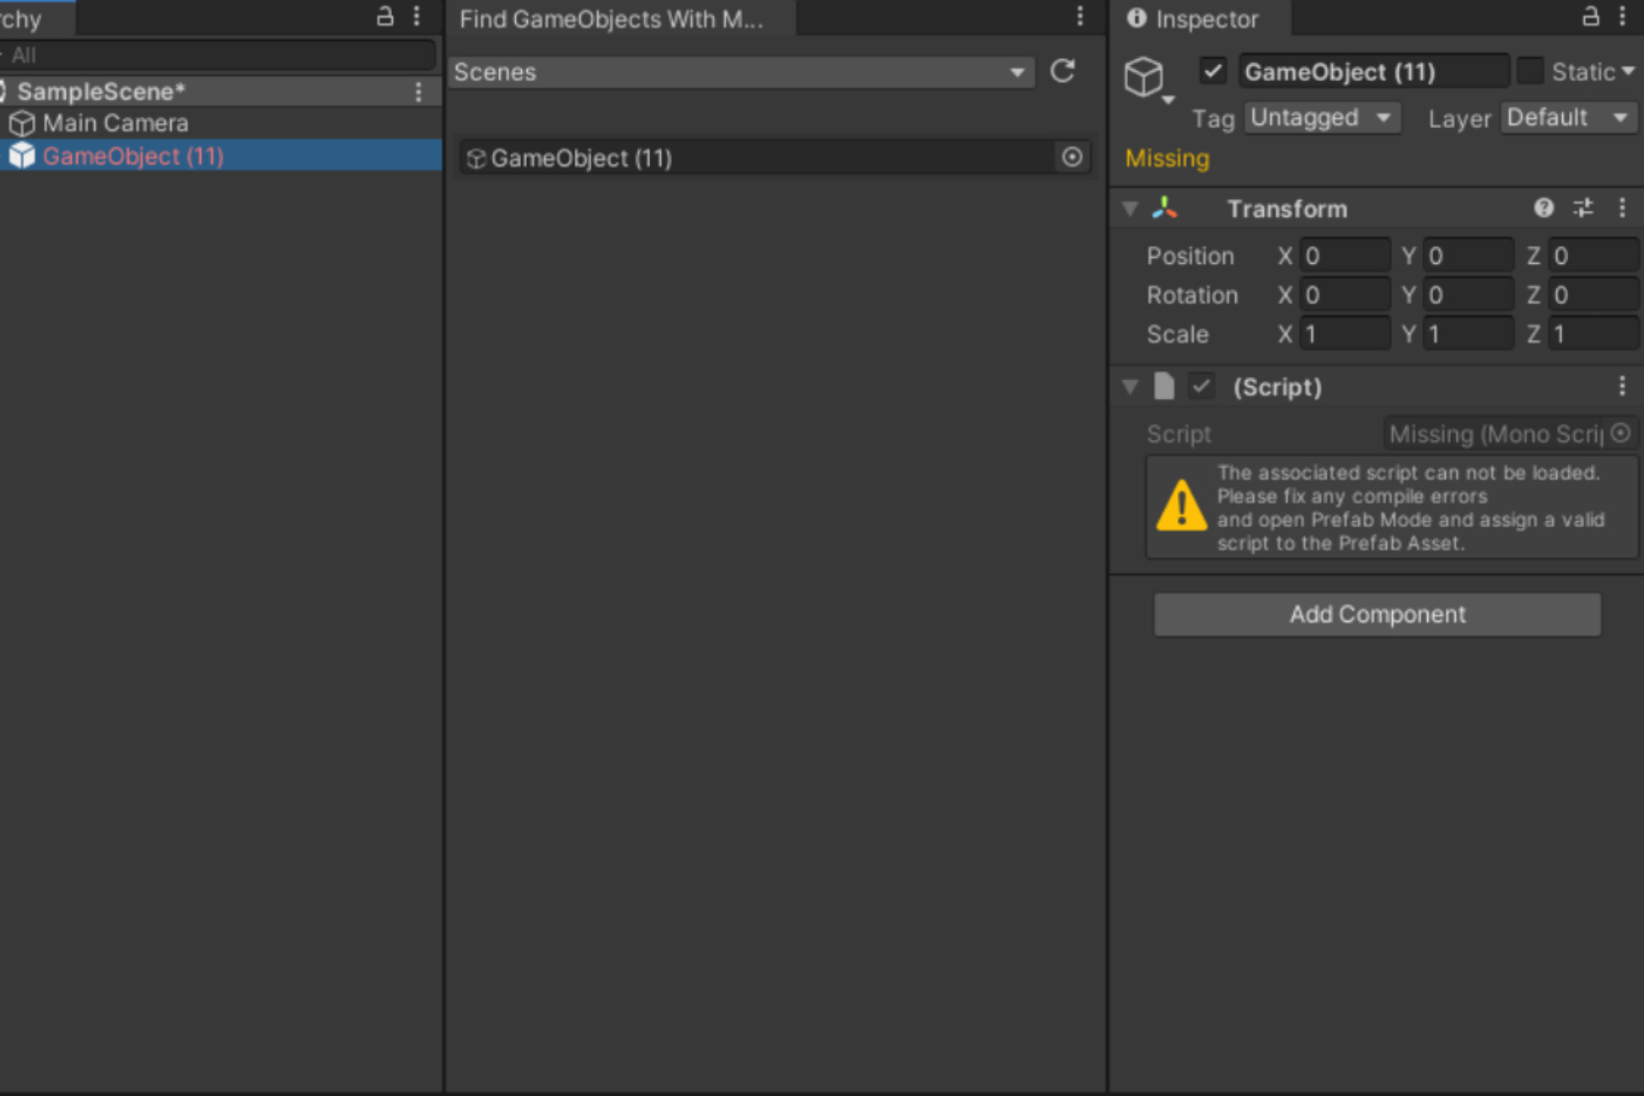Select Main Camera in the hierarchy
The height and width of the screenshot is (1096, 1644).
[116, 124]
